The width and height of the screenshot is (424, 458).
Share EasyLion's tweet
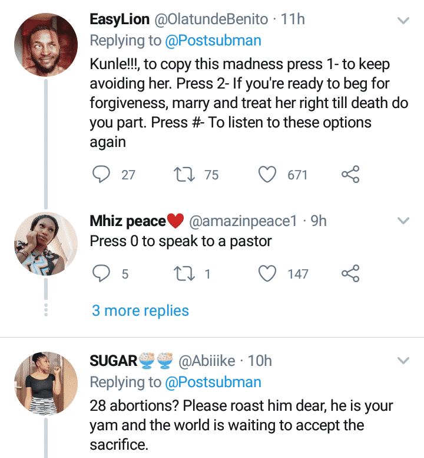pos(350,175)
